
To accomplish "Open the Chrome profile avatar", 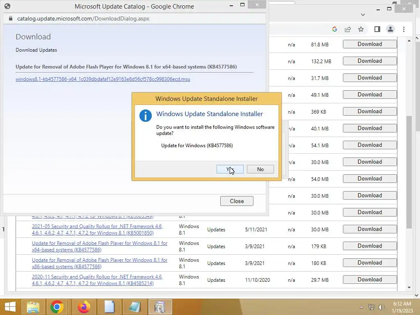I will pyautogui.click(x=390, y=29).
